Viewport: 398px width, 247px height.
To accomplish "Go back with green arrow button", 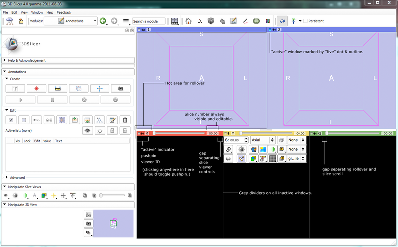I will tap(103, 21).
